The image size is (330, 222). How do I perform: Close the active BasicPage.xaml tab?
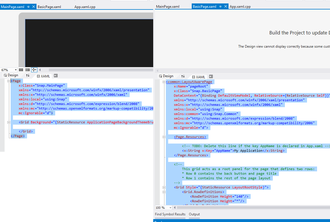pos(226,7)
